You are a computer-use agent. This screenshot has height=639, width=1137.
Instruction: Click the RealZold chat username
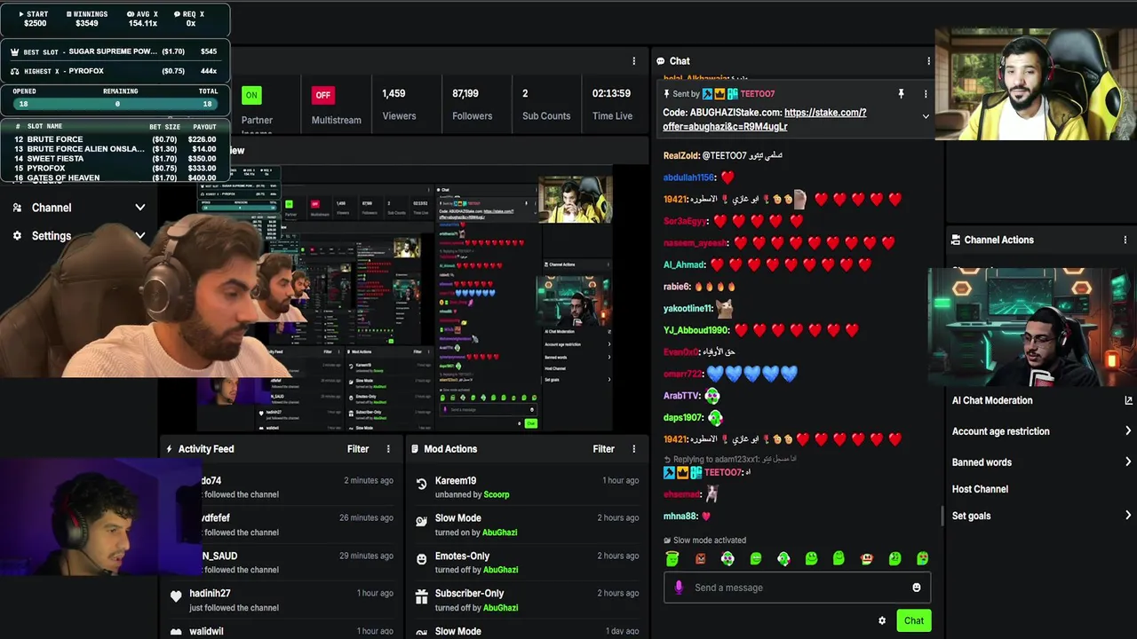click(x=681, y=155)
